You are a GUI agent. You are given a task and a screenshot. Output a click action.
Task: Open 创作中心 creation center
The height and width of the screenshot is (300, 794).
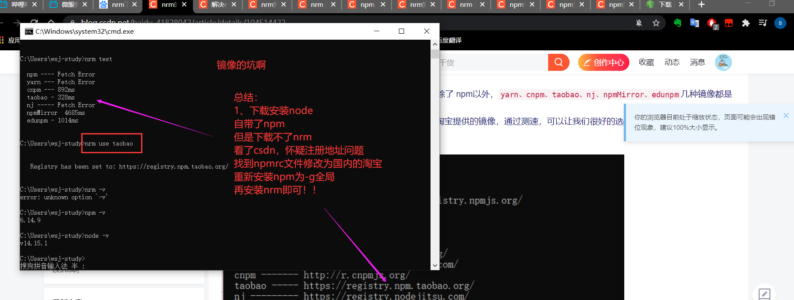tap(604, 63)
